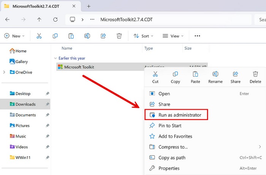
Task: Unpin Documents using its pin icon
Action: (47, 115)
